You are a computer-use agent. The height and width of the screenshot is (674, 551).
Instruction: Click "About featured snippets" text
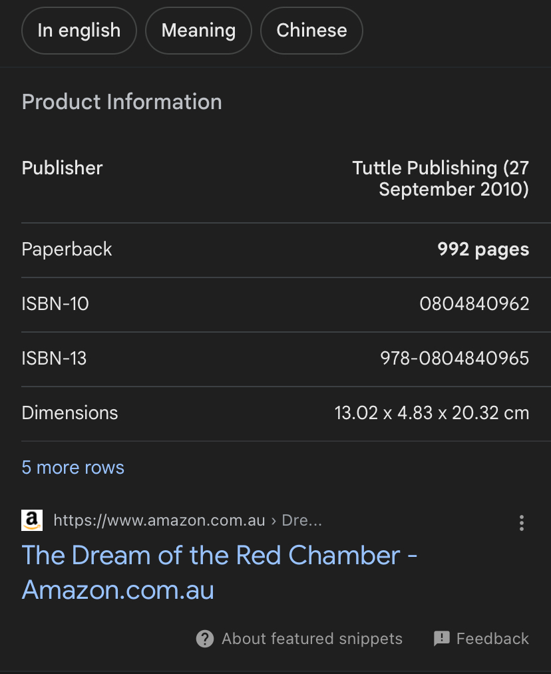point(312,639)
